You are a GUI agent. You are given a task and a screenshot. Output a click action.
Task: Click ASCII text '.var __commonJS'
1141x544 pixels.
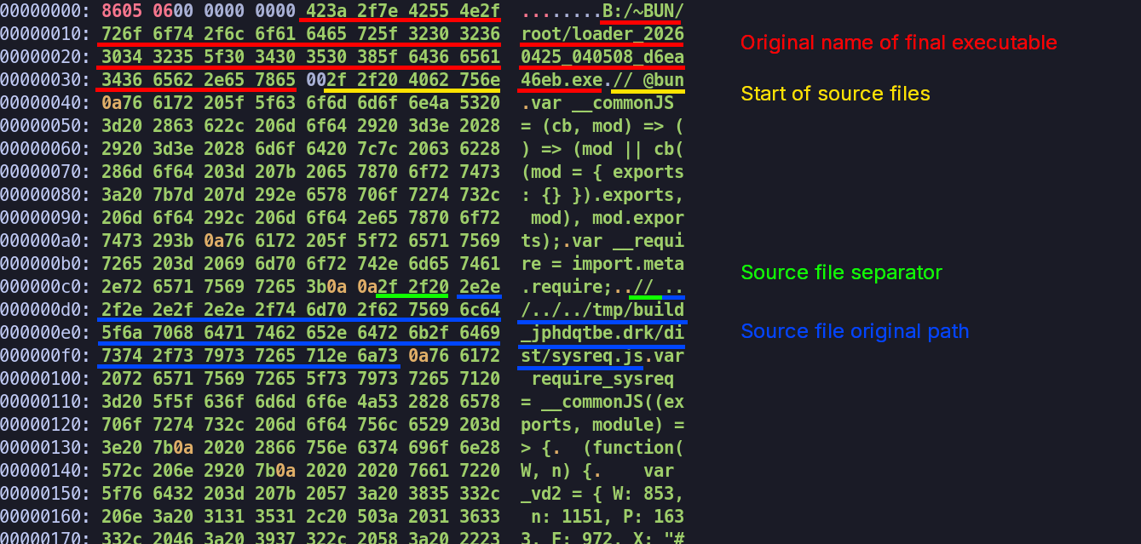click(x=597, y=103)
